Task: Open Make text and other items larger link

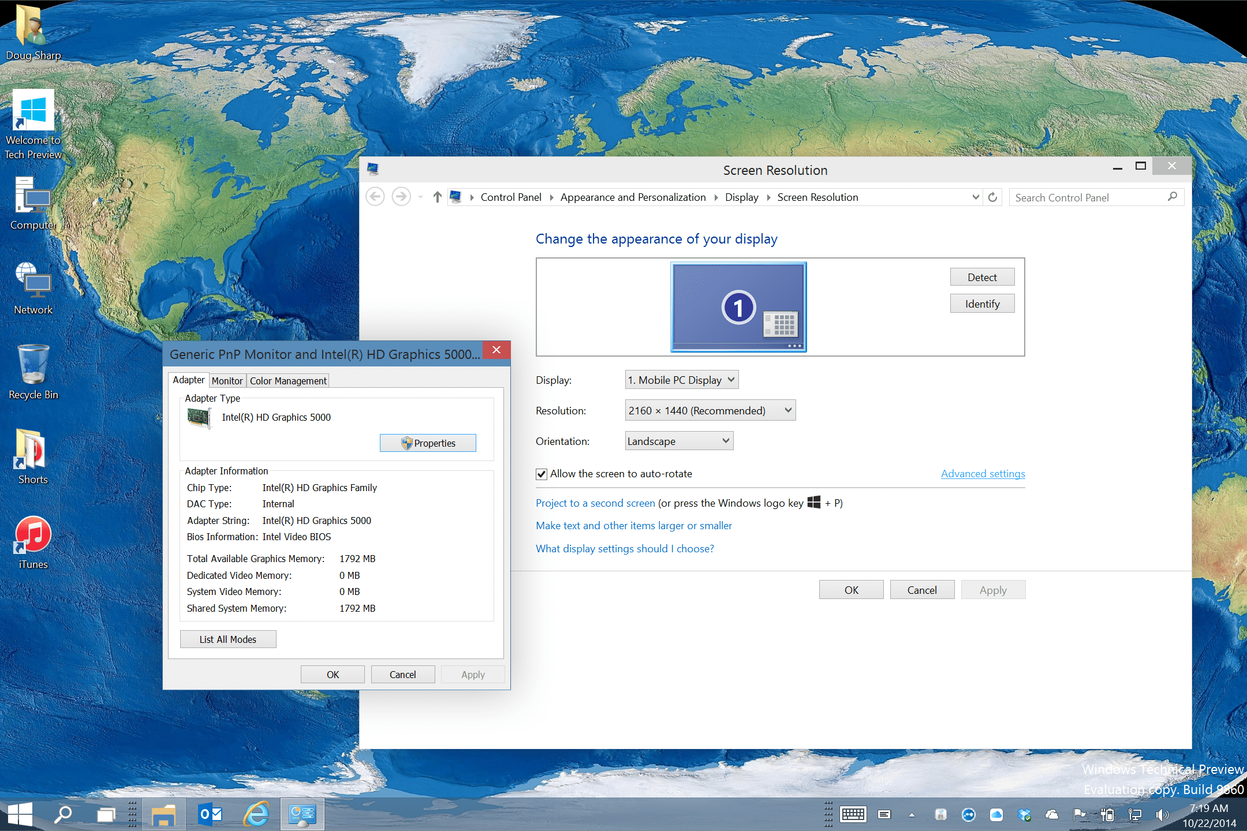Action: click(x=633, y=526)
